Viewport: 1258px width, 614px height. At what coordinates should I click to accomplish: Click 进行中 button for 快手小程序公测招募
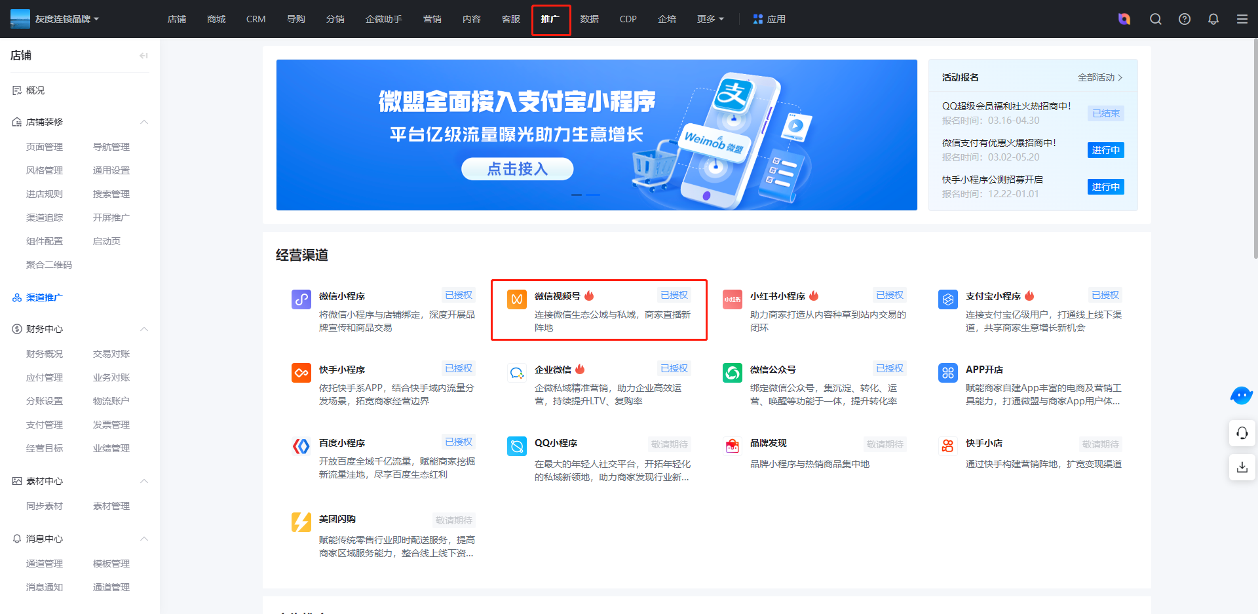1106,187
